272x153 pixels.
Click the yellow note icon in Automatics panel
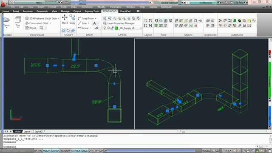[249, 21]
